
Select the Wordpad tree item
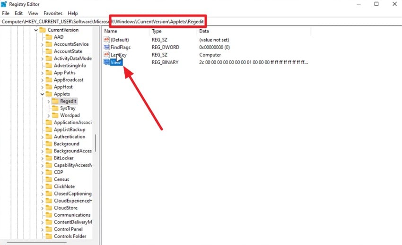70,115
